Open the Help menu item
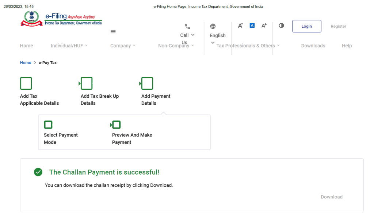Viewport: 374px width, 217px height. (347, 46)
